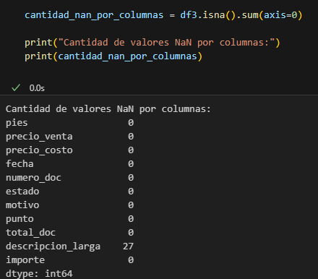The image size is (318, 279).
Task: Click the estado output row
Action: point(69,192)
